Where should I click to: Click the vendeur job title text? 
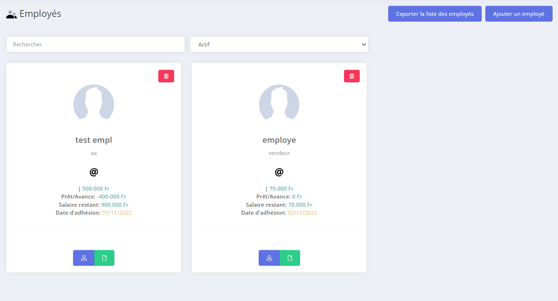click(279, 153)
